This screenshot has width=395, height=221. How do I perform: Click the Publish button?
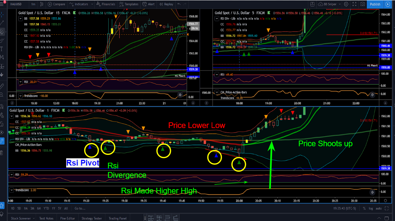tap(375, 4)
